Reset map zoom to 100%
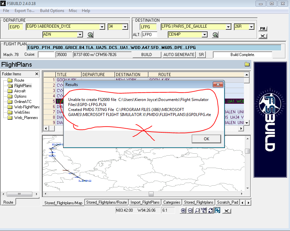290x231 pixels. tap(203, 211)
